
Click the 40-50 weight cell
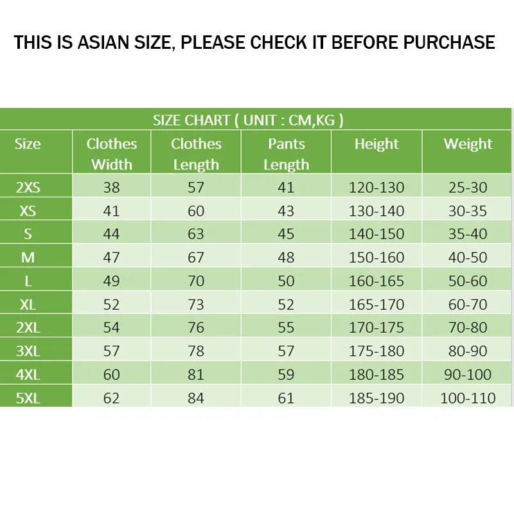pos(468,258)
